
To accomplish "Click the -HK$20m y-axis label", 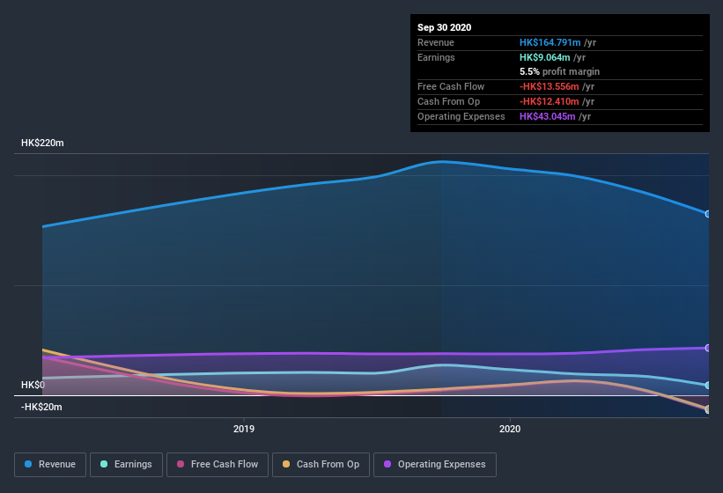I will [41, 407].
